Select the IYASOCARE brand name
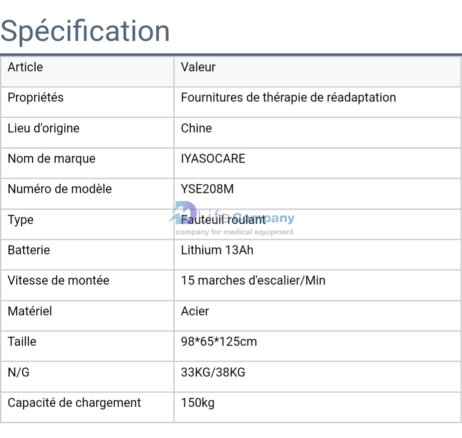This screenshot has height=438, width=462. coord(213,159)
